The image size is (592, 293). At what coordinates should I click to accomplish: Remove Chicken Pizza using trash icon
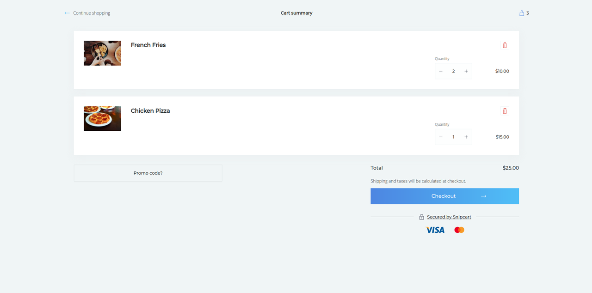coord(505,111)
